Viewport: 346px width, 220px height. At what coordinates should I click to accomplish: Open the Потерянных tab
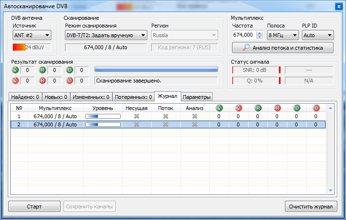133,97
